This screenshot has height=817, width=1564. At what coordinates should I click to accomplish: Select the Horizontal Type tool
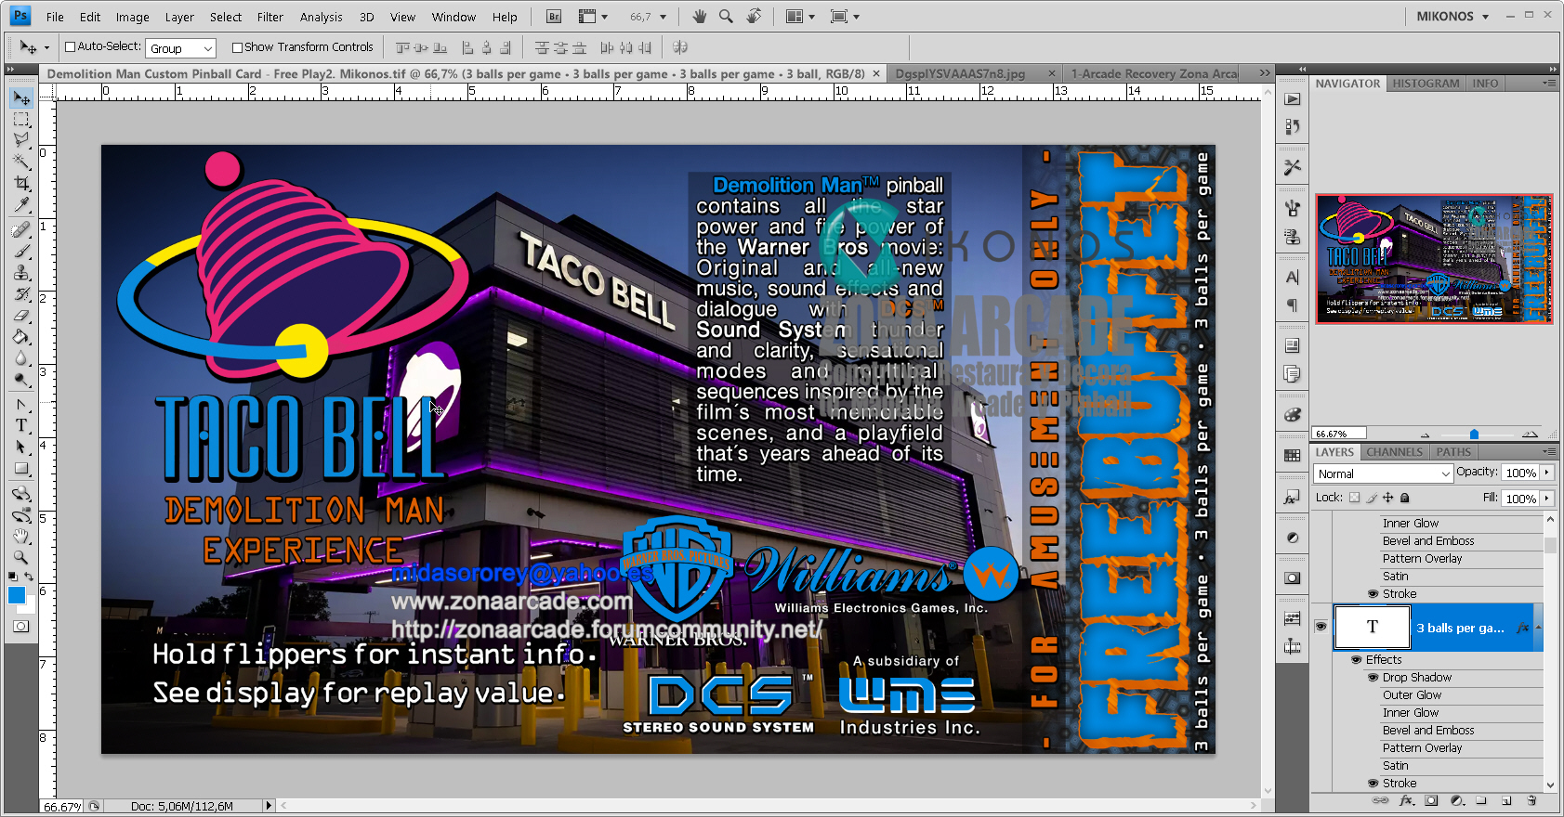(x=21, y=426)
